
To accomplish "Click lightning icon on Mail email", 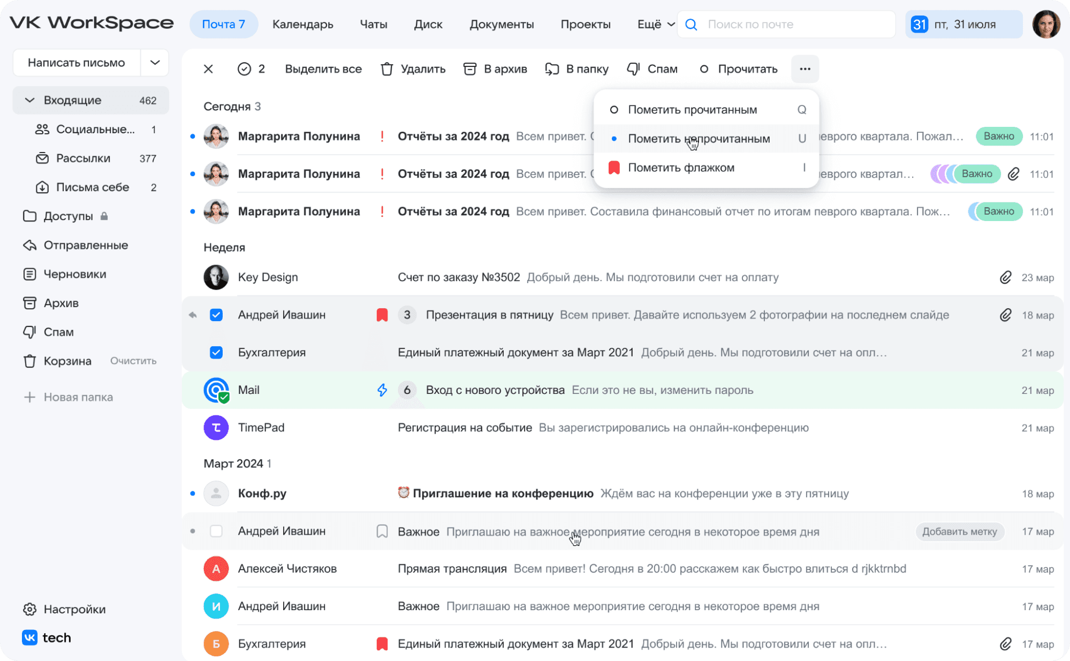I will pyautogui.click(x=382, y=390).
